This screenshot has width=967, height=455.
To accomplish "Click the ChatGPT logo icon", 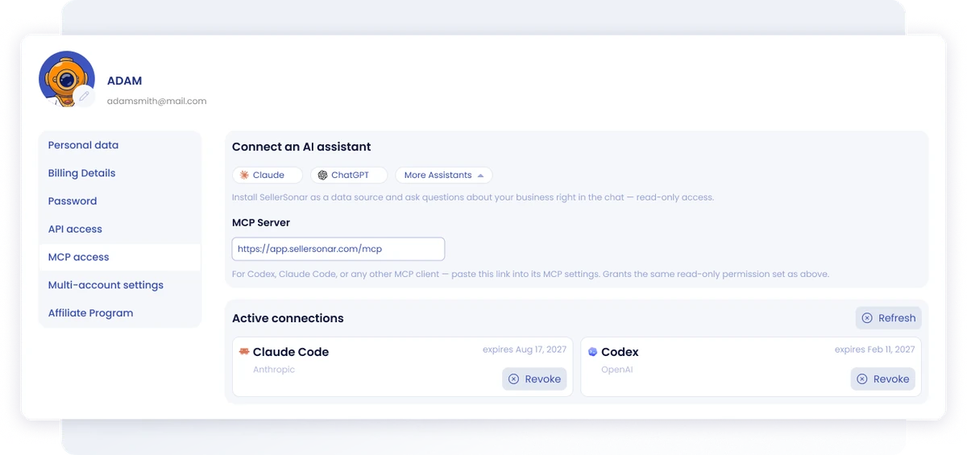I will (x=322, y=175).
